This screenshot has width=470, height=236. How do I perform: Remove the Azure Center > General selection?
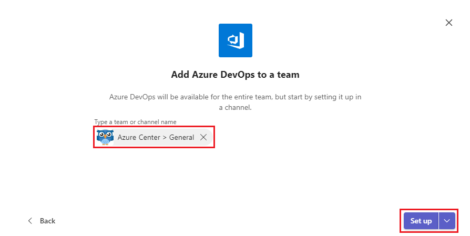[203, 137]
